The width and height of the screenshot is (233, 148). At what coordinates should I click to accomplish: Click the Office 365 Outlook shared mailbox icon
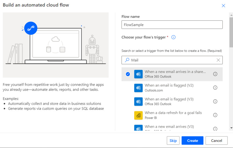[x=138, y=74]
